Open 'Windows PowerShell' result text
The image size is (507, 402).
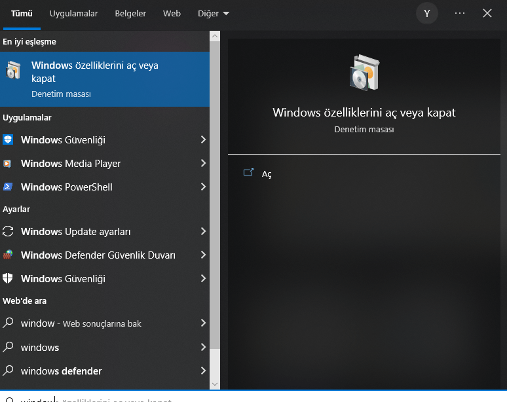coord(67,187)
